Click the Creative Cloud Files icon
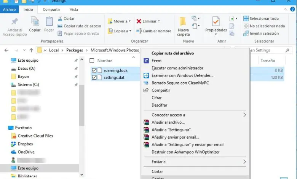The width and height of the screenshot is (297, 179). [x=14, y=136]
